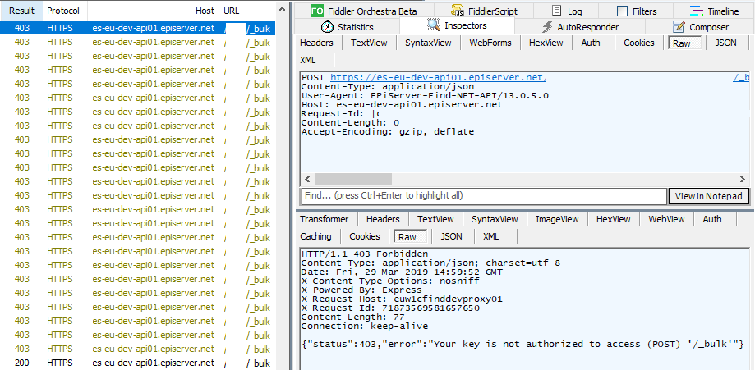The image size is (755, 370).
Task: Sort sessions by the Host column
Action: pos(153,11)
